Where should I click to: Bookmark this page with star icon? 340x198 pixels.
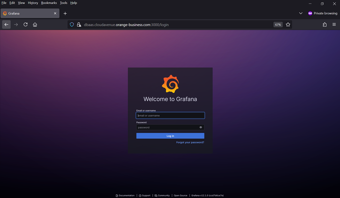click(288, 24)
